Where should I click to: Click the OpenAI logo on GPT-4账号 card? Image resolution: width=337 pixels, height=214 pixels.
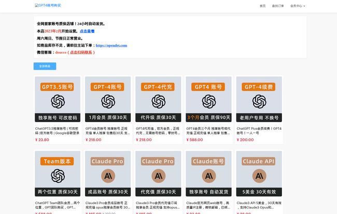tap(108, 101)
